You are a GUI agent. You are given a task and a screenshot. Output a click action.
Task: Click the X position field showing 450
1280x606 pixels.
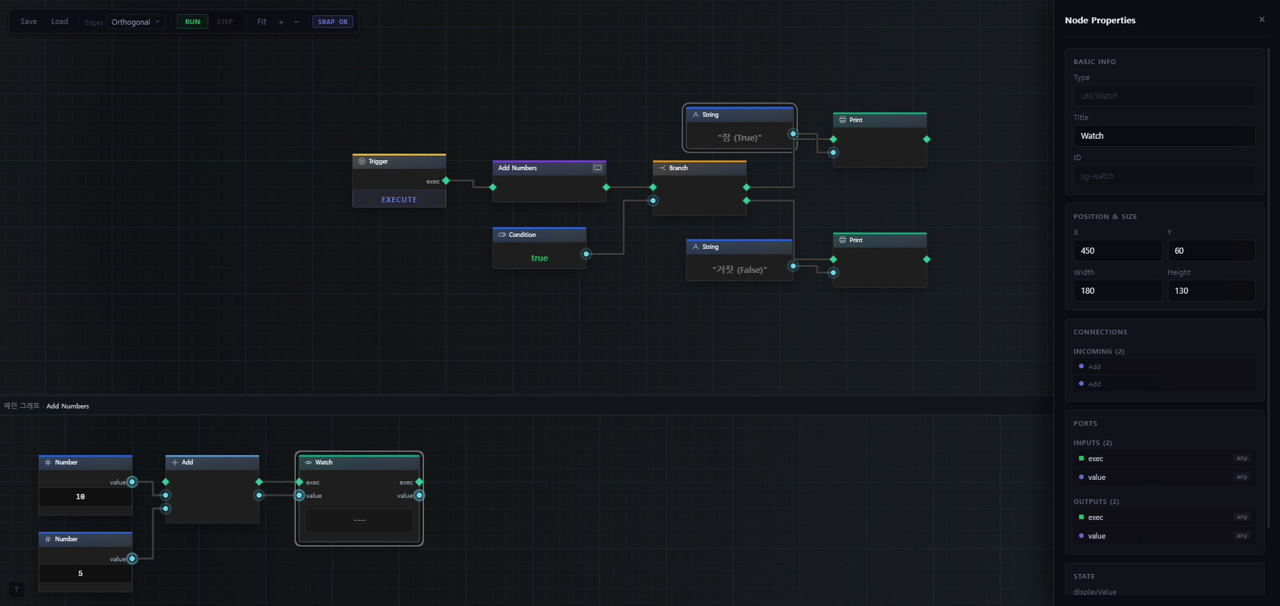[x=1118, y=251]
